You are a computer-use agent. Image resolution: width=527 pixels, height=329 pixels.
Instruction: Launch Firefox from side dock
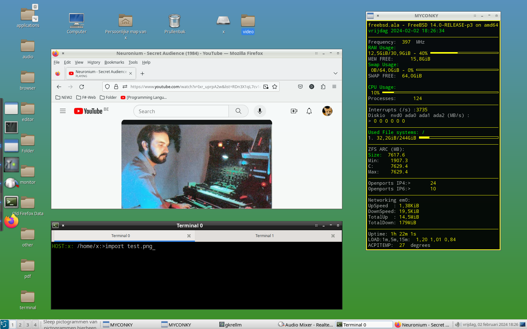point(11,221)
